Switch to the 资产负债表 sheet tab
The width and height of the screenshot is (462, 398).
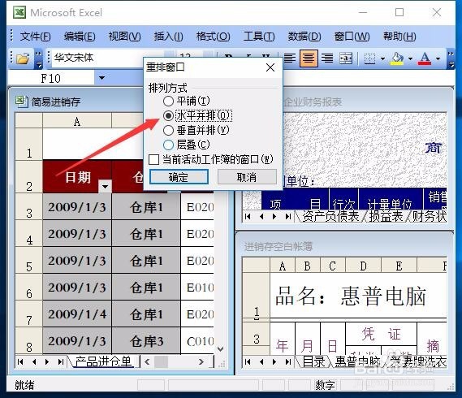point(330,216)
